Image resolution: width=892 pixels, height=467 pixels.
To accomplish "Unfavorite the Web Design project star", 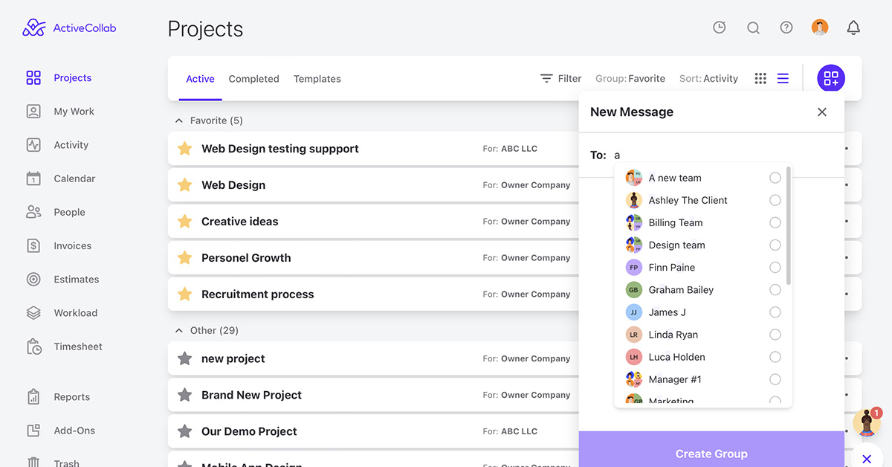I will coord(184,184).
